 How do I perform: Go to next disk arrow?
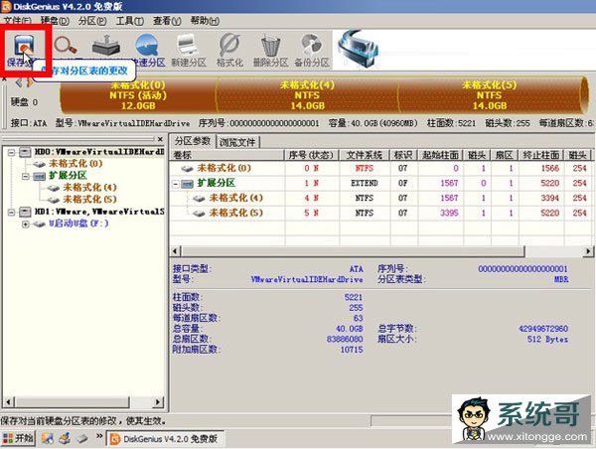pos(30,82)
